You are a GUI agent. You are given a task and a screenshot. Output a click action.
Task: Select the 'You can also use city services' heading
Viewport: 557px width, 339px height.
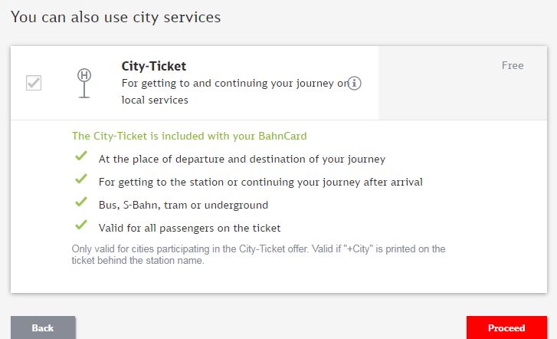(x=116, y=17)
